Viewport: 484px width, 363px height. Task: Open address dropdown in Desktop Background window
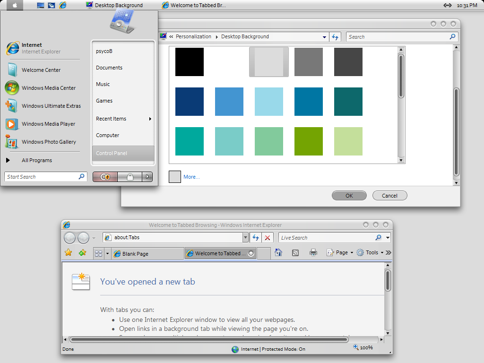click(324, 37)
